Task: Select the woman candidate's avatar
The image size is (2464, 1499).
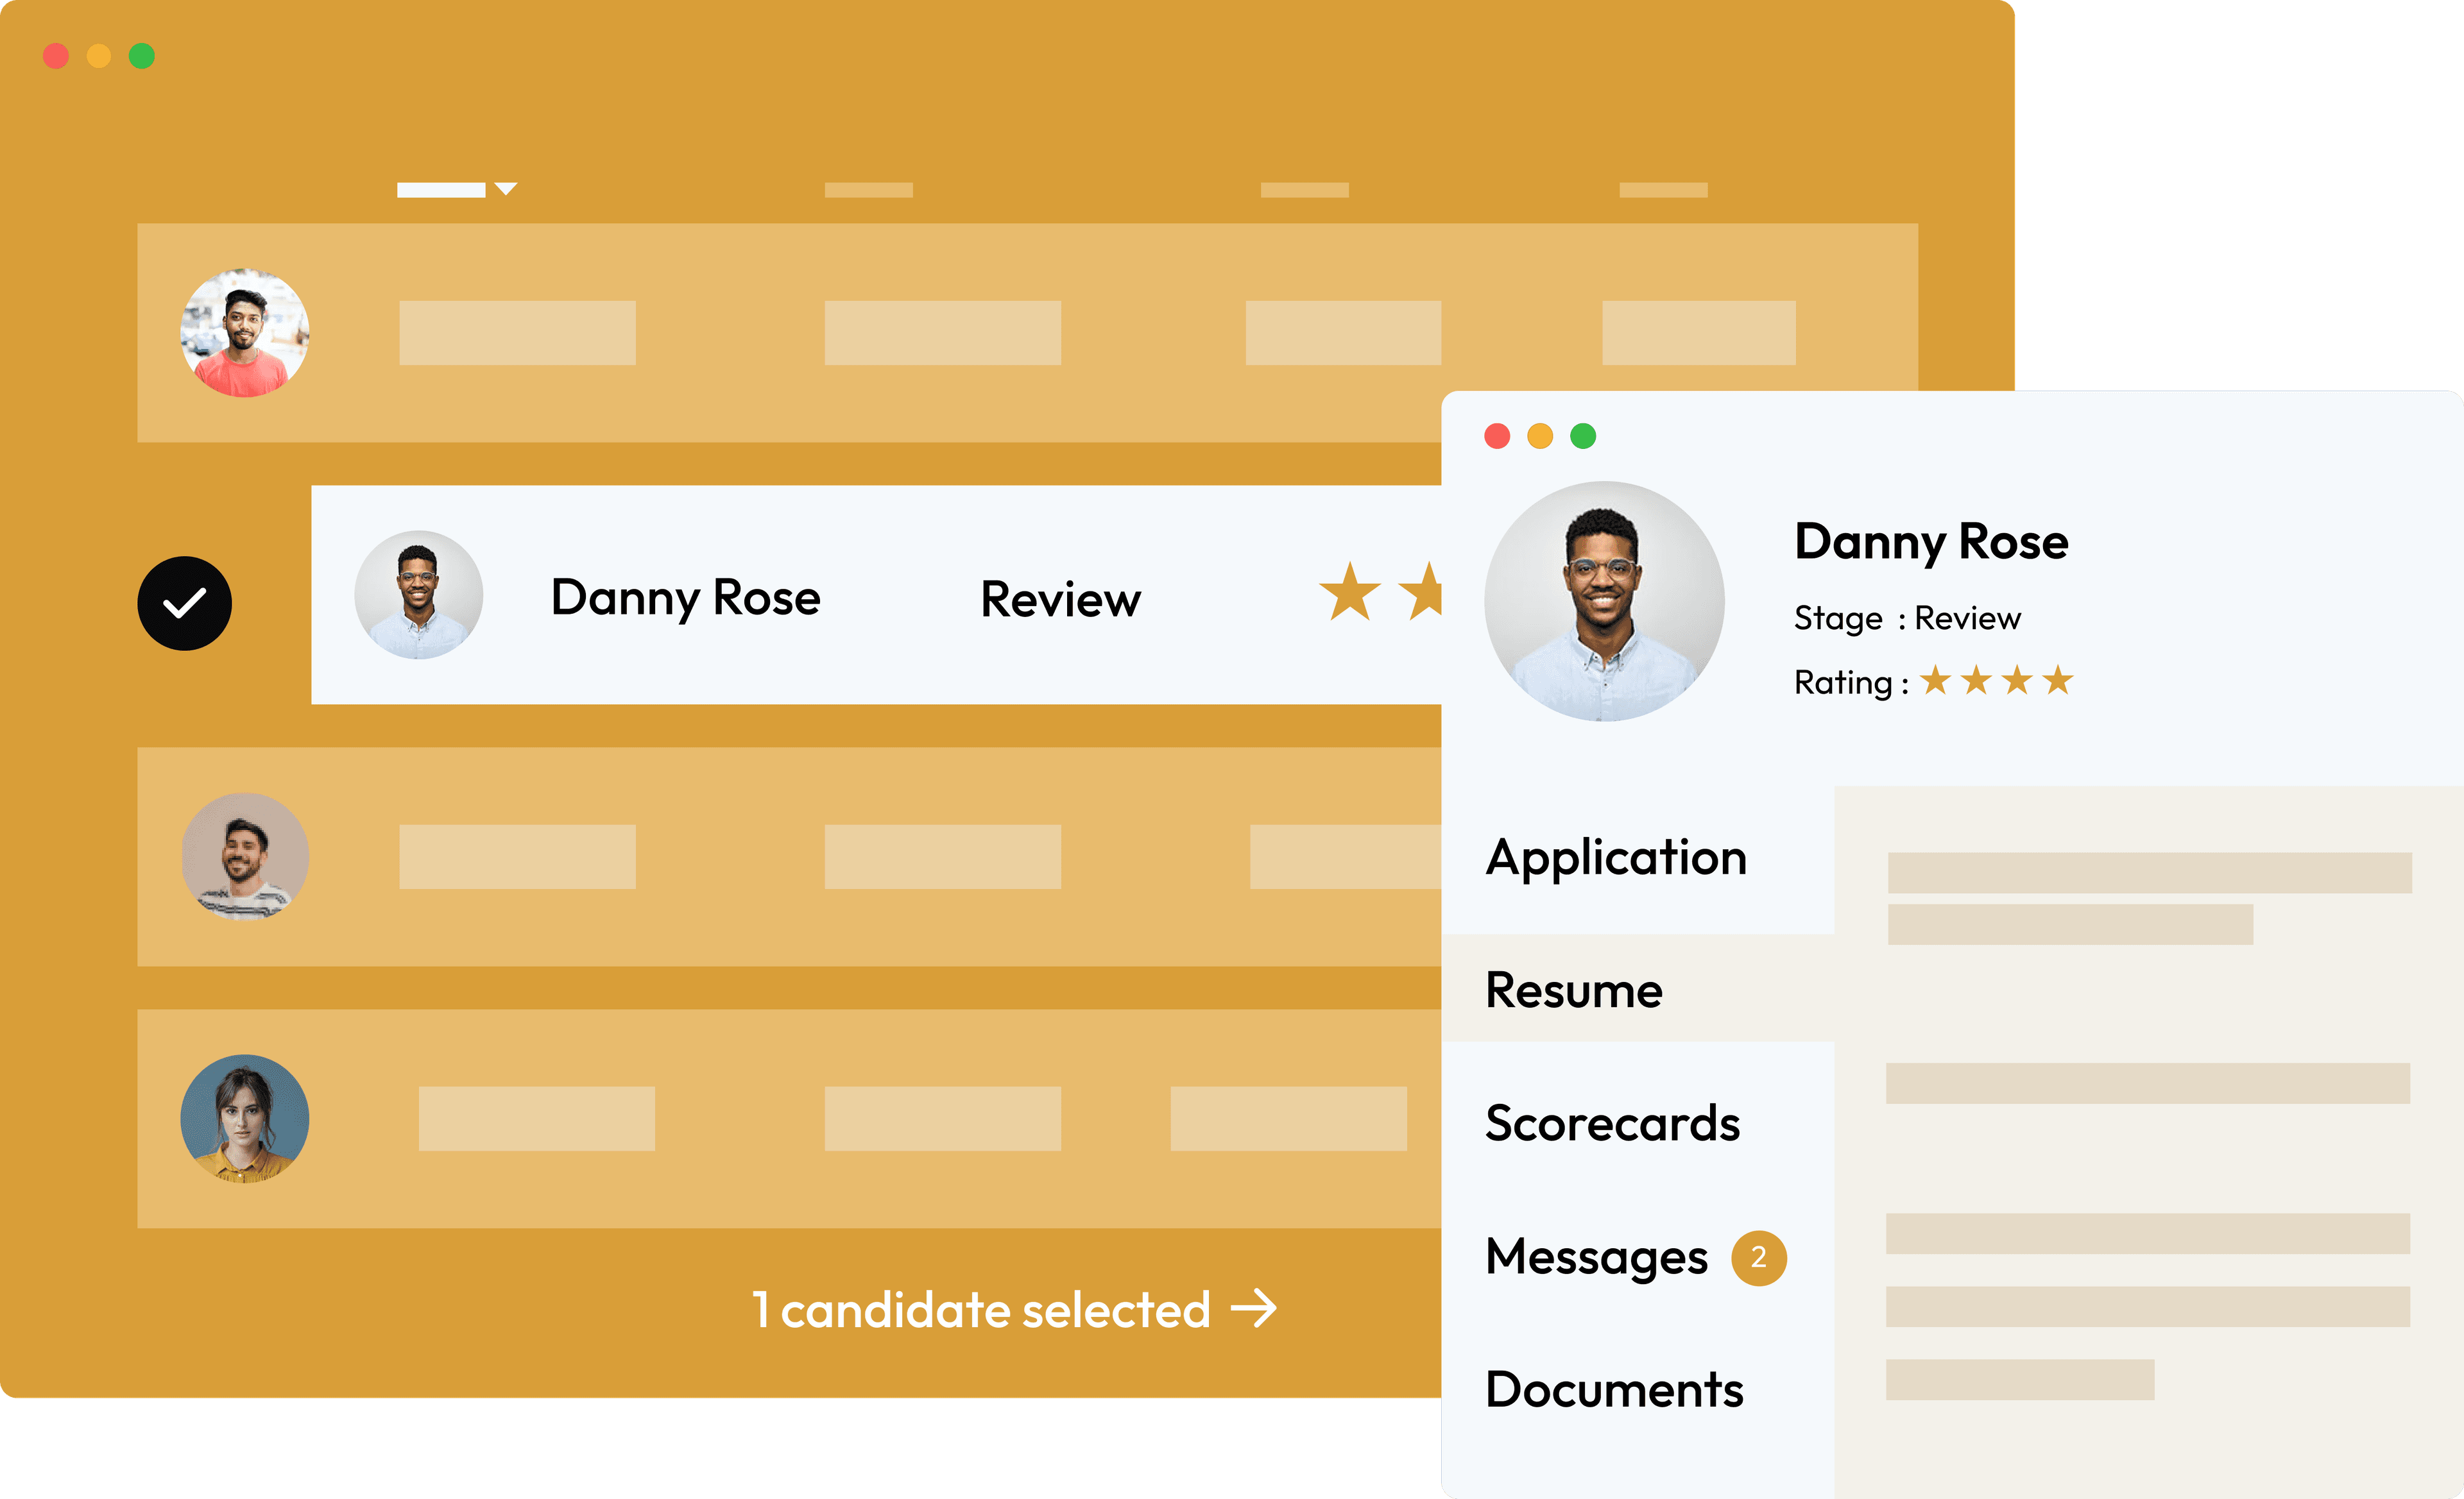Action: tap(244, 1118)
